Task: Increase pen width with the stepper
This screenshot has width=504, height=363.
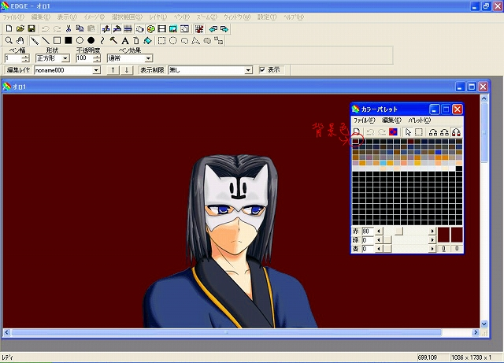Action: (x=26, y=56)
